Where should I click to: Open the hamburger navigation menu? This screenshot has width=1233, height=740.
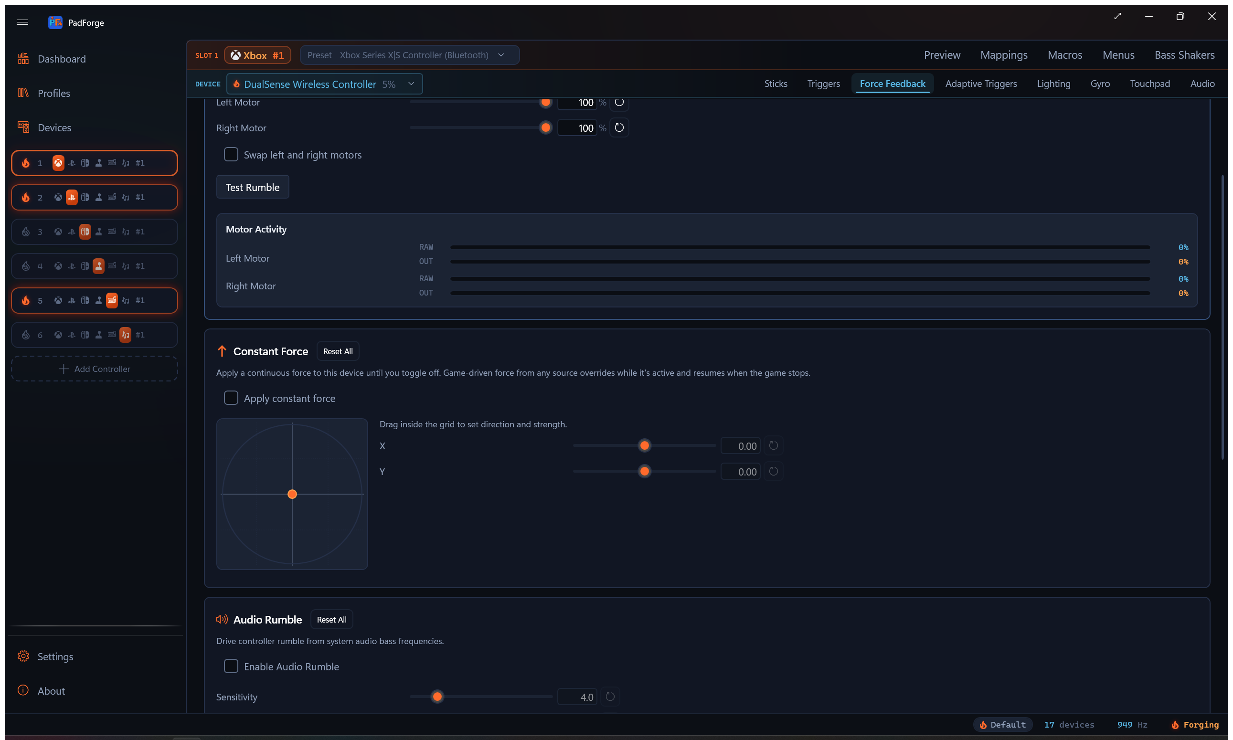click(x=22, y=22)
